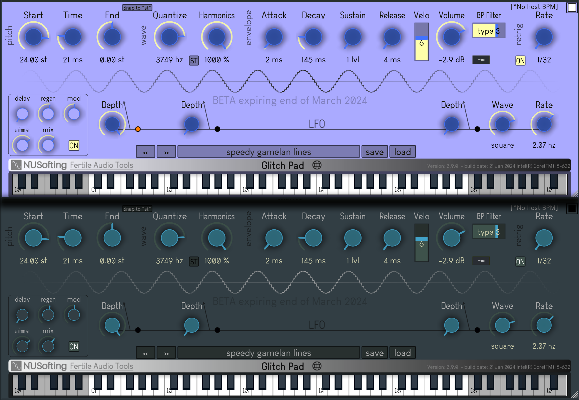Image resolution: width=579 pixels, height=400 pixels.
Task: Click the NUSofting logo in the light window
Action: (x=39, y=165)
